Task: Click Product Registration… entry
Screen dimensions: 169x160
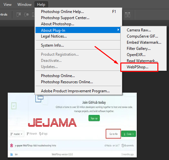Action: pyautogui.click(x=78, y=54)
